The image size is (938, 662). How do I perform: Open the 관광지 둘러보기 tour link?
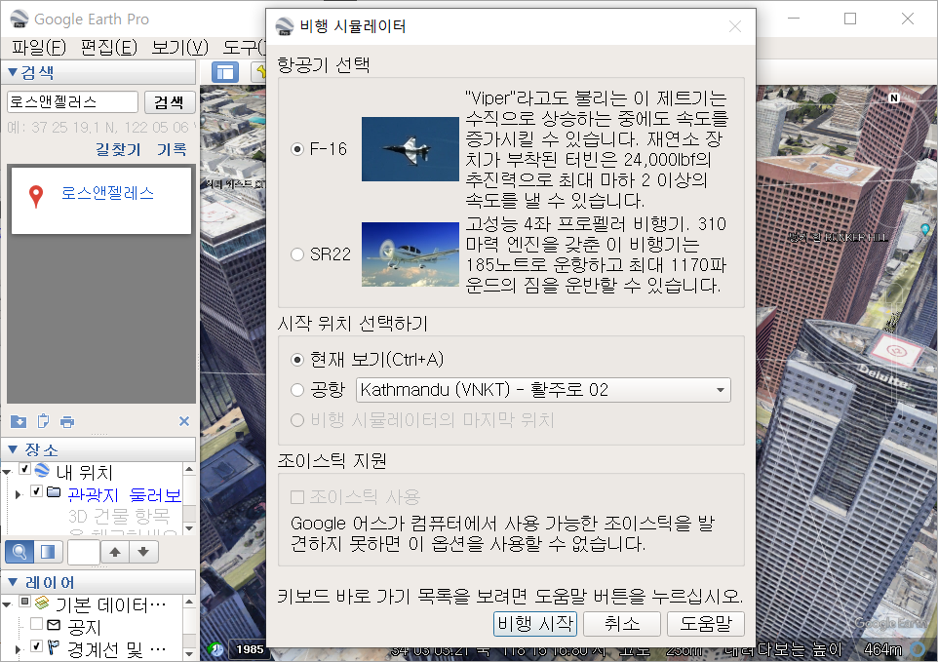(125, 494)
